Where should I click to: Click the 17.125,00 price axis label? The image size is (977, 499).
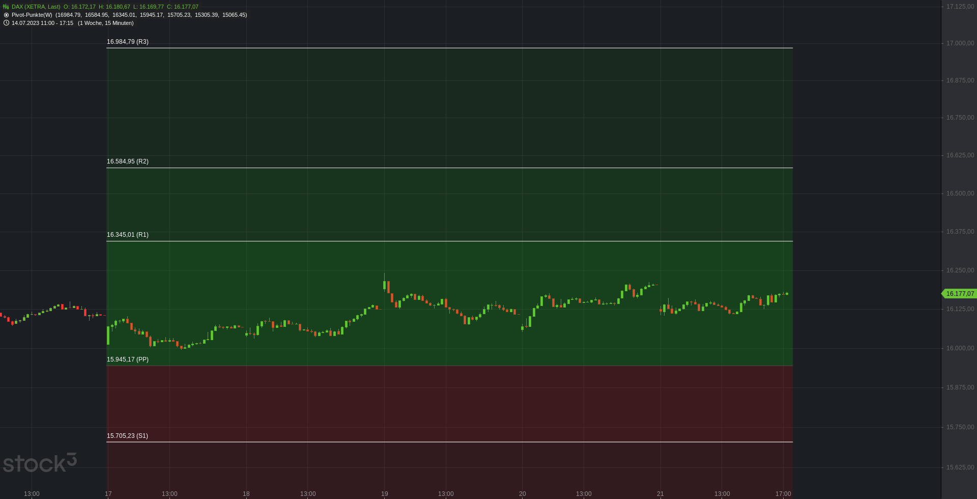960,7
